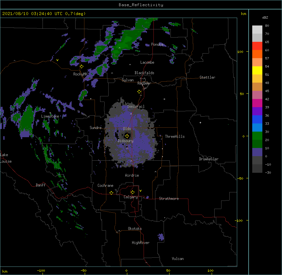Pick the magenta 39-42 dBZ legend swatch
The image size is (282, 275).
pyautogui.click(x=257, y=103)
